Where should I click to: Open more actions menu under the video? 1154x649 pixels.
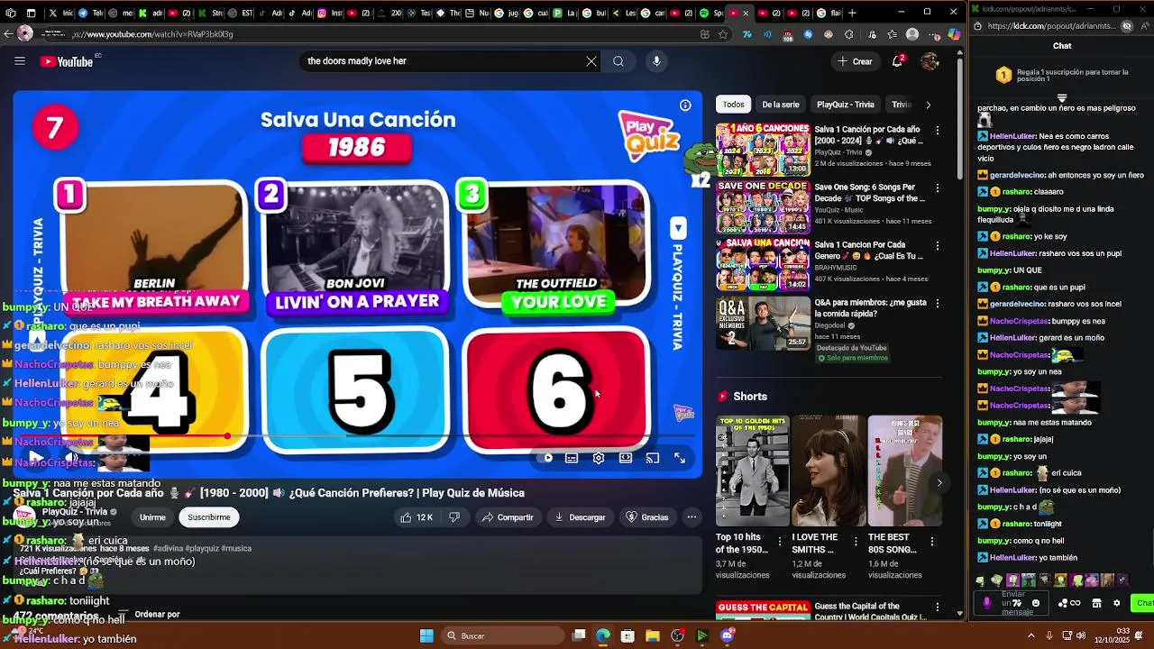(x=691, y=517)
